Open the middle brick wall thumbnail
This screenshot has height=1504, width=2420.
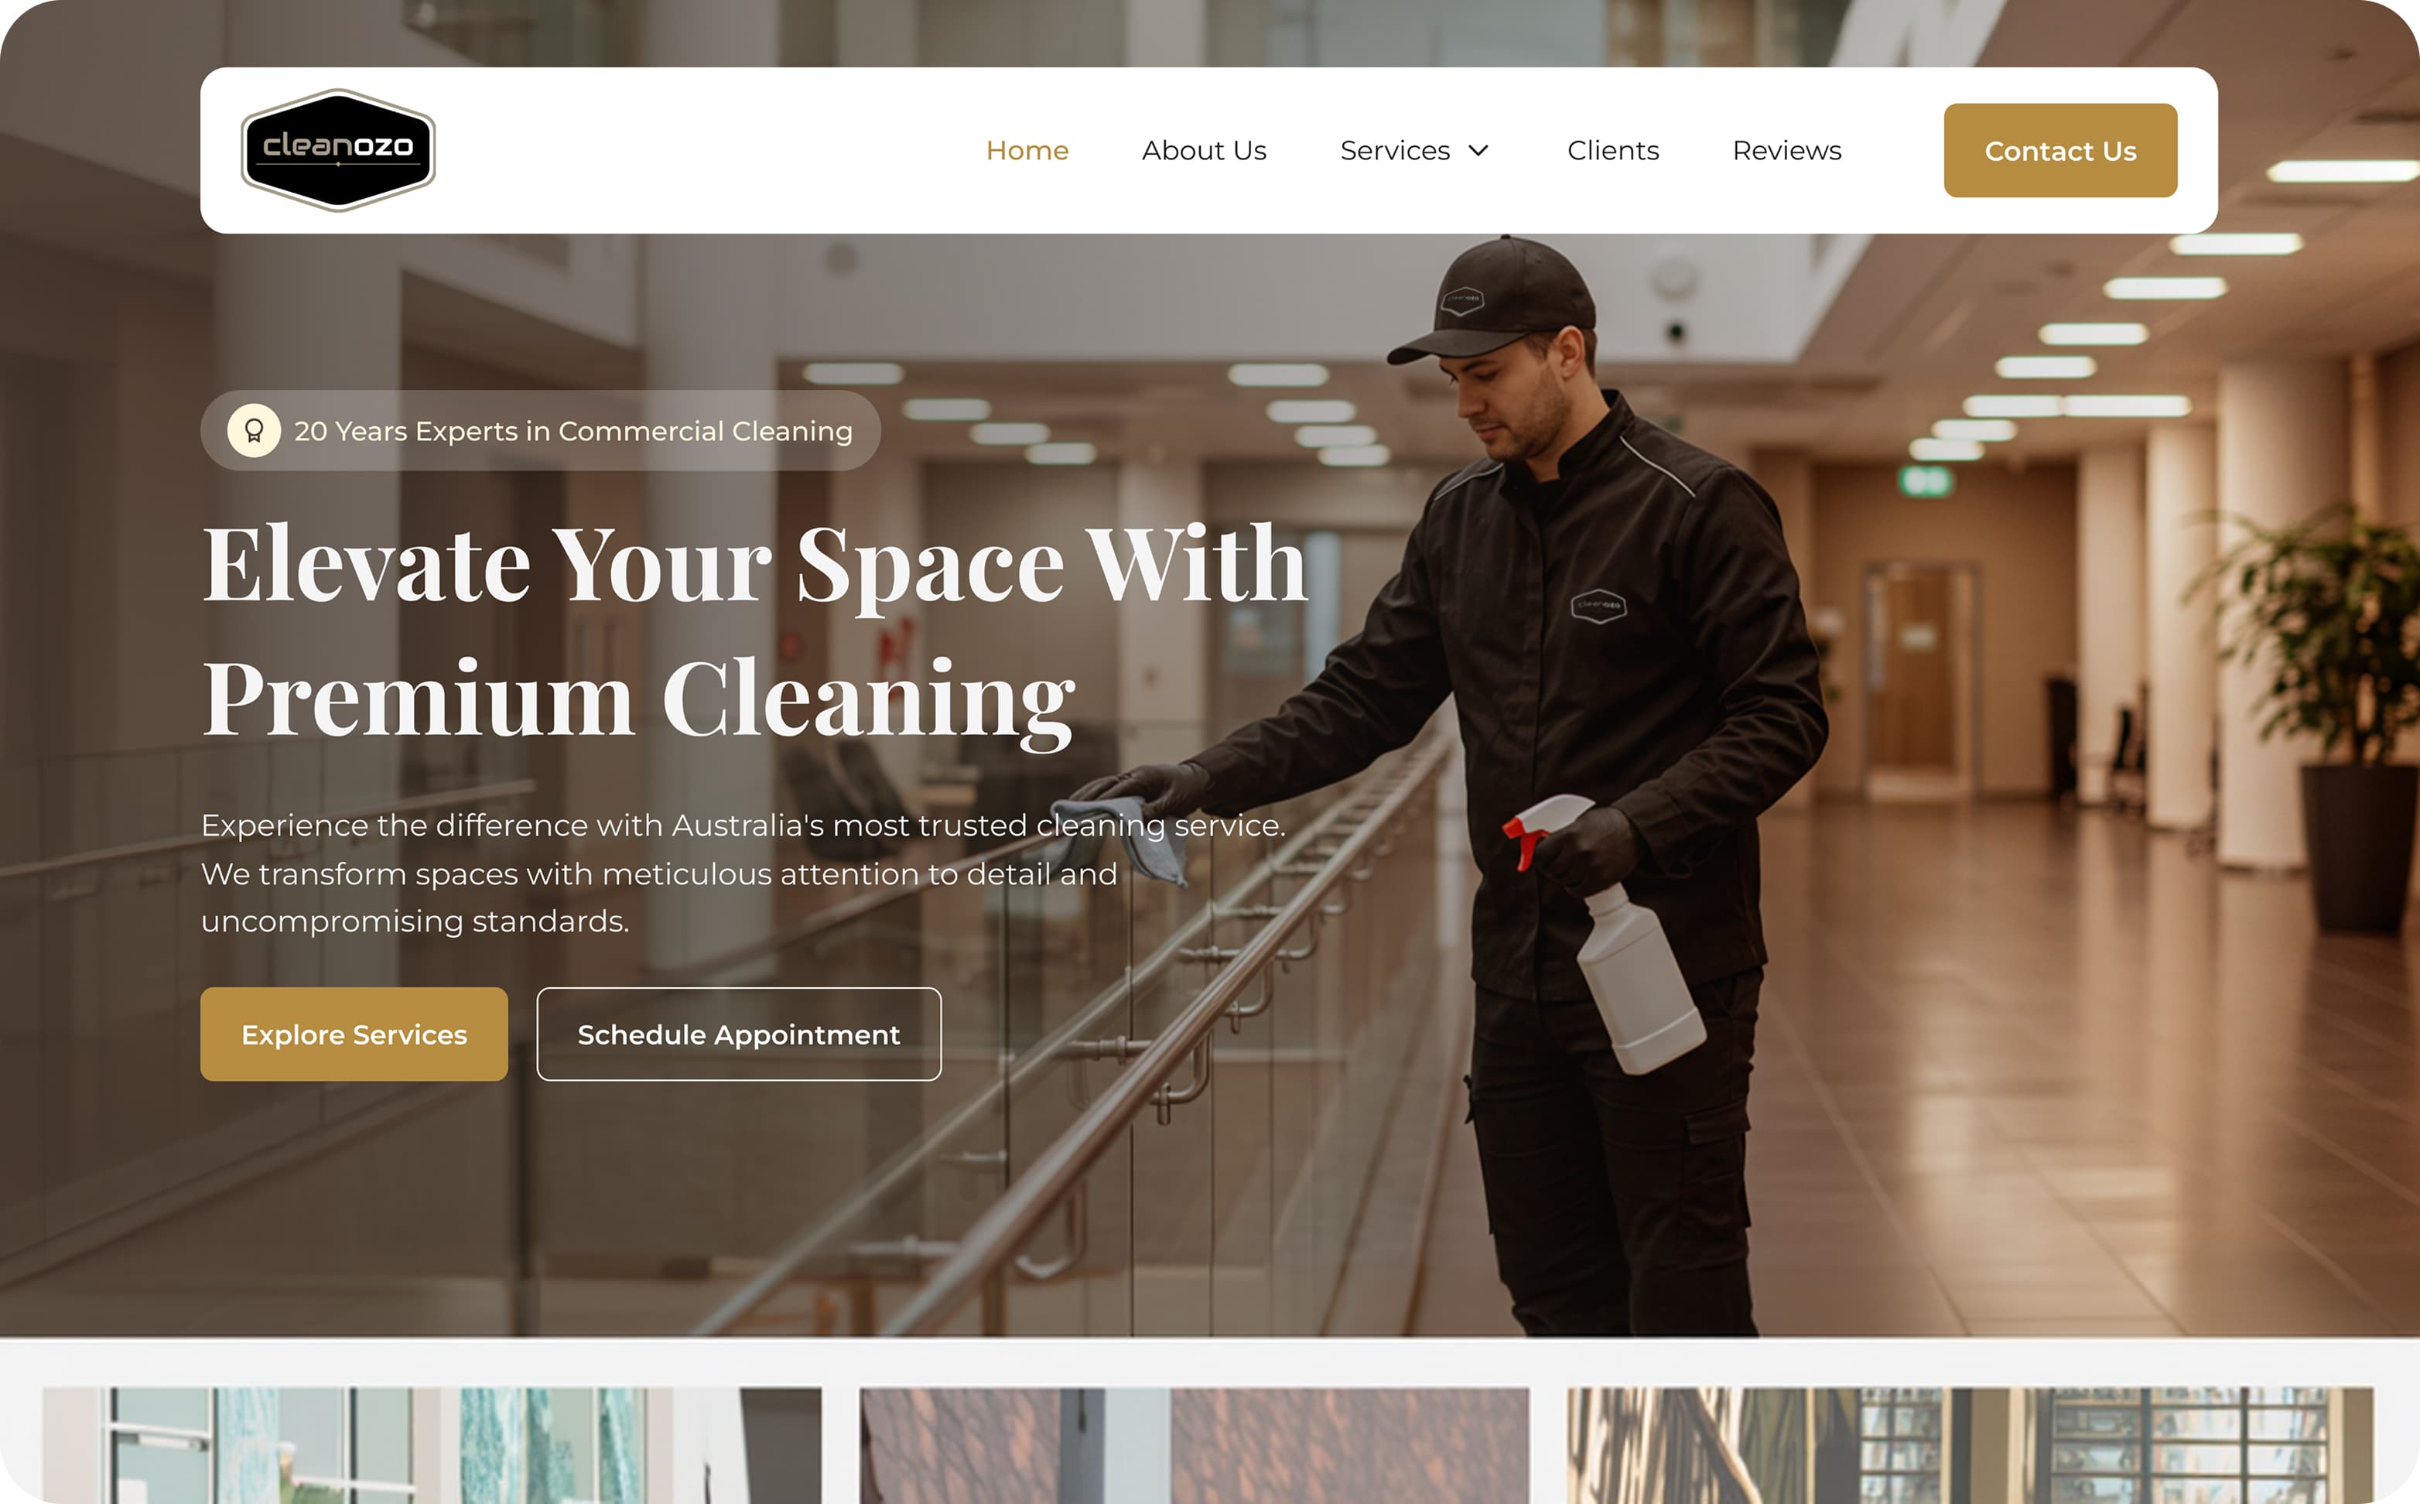click(x=1194, y=1445)
